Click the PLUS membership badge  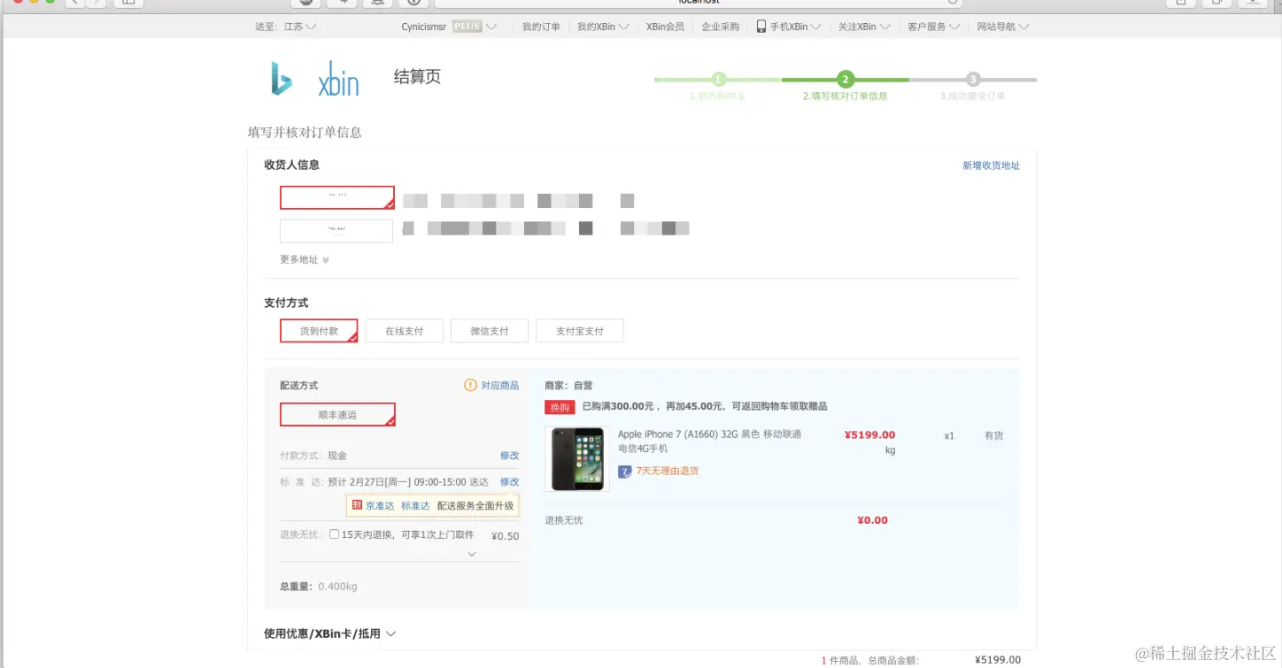(x=467, y=27)
